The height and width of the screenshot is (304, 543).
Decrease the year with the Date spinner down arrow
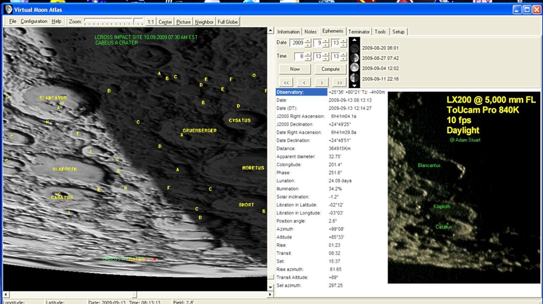point(308,45)
